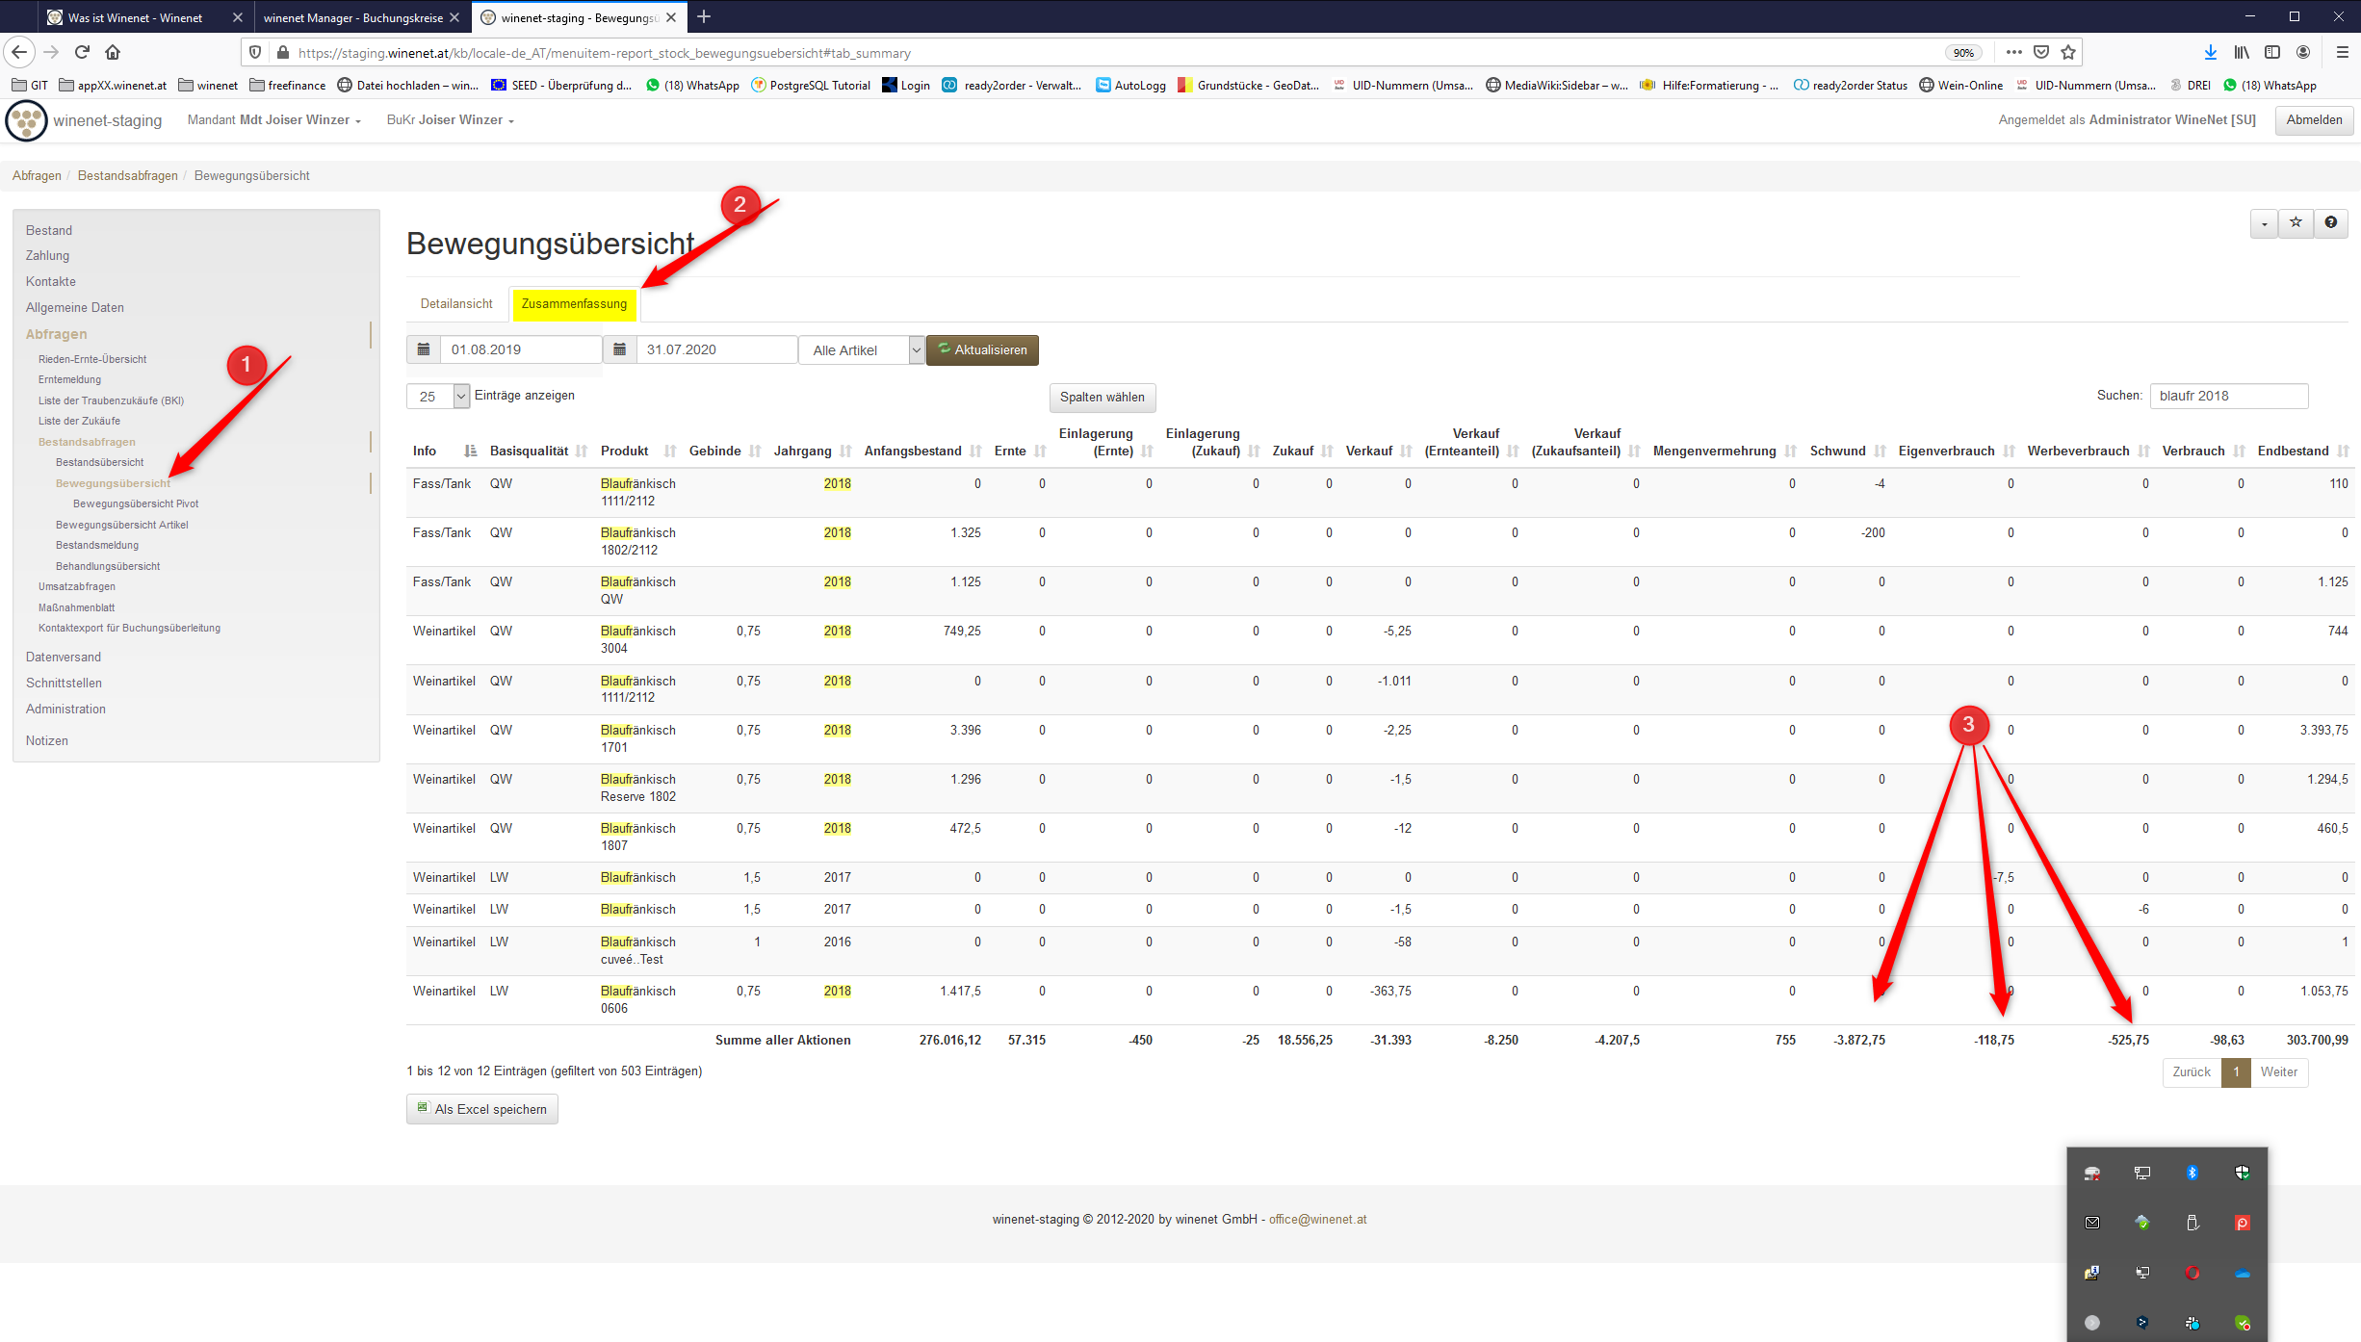Toggle sort on Schwund column header
Viewport: 2361px width, 1342px height.
[x=1837, y=451]
